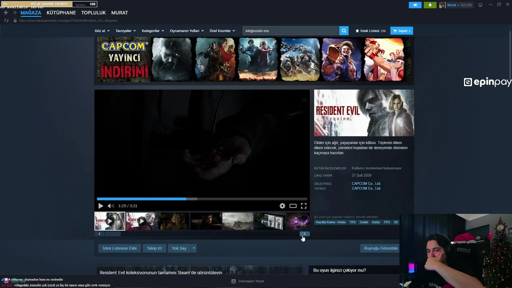Click the $22.80 wallet balance
Viewport: 512px width, 288px height.
tap(466, 5)
